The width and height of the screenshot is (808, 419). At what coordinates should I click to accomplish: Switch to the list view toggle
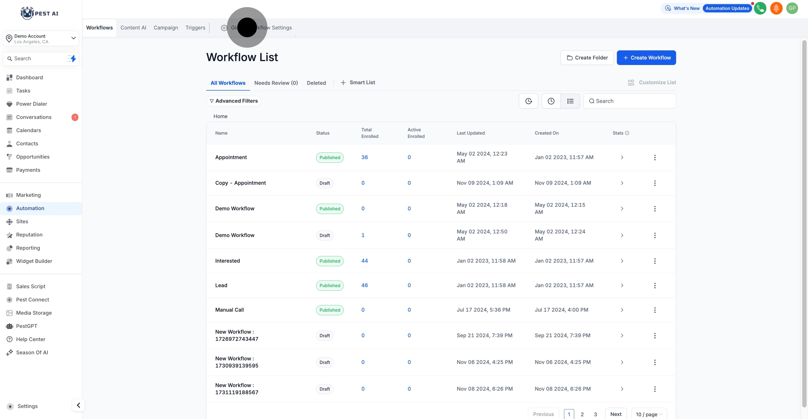(570, 101)
